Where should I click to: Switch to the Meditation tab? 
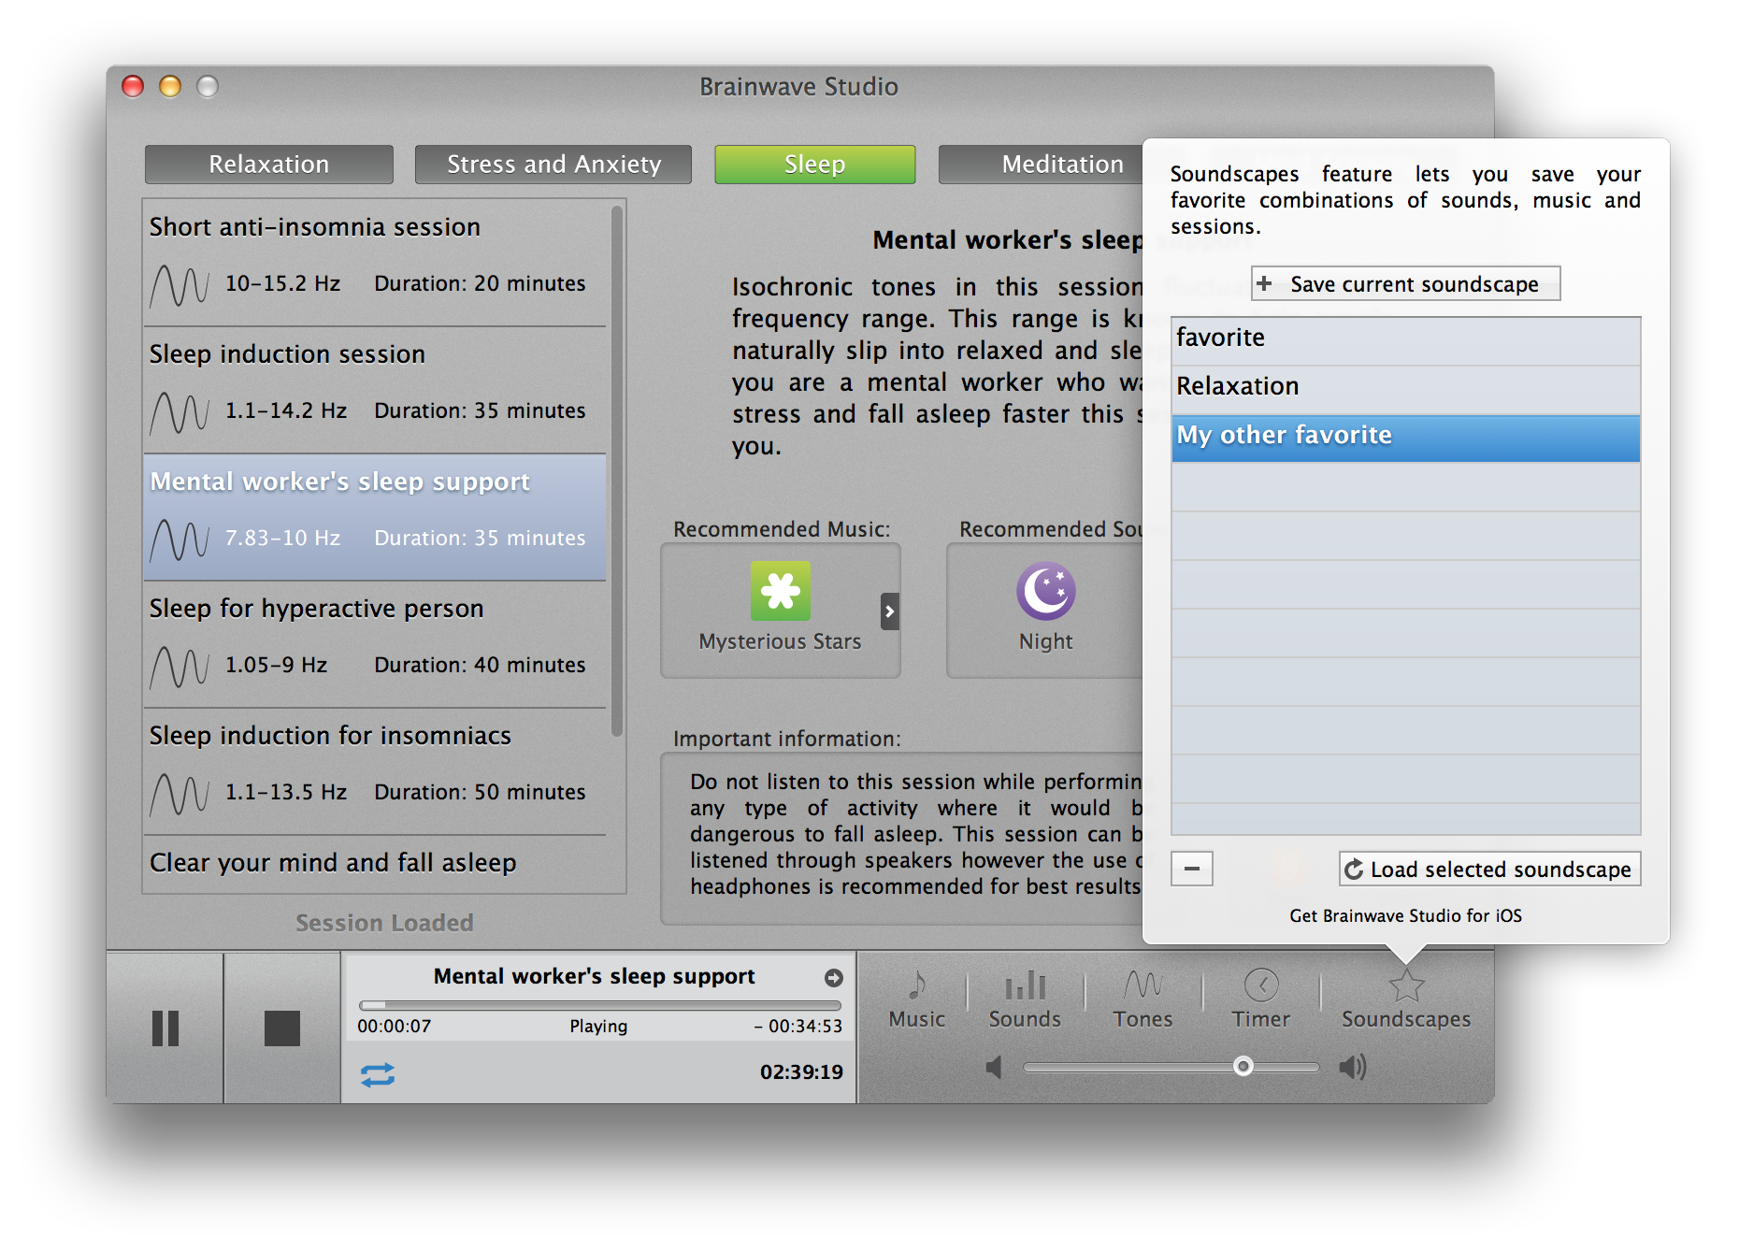pyautogui.click(x=1041, y=165)
